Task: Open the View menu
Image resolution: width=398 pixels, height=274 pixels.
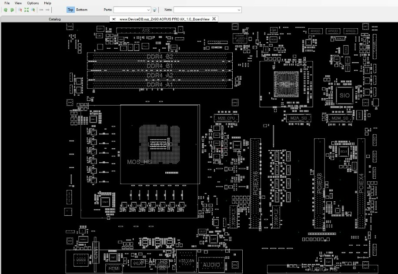Action: click(x=18, y=3)
